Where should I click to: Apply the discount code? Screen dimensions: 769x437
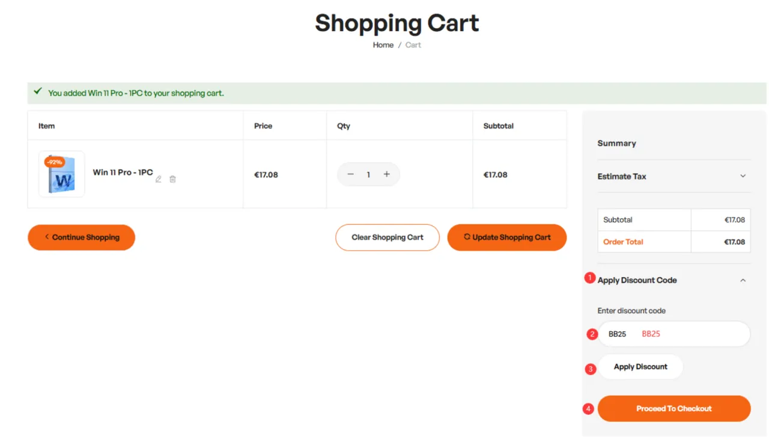pos(640,367)
